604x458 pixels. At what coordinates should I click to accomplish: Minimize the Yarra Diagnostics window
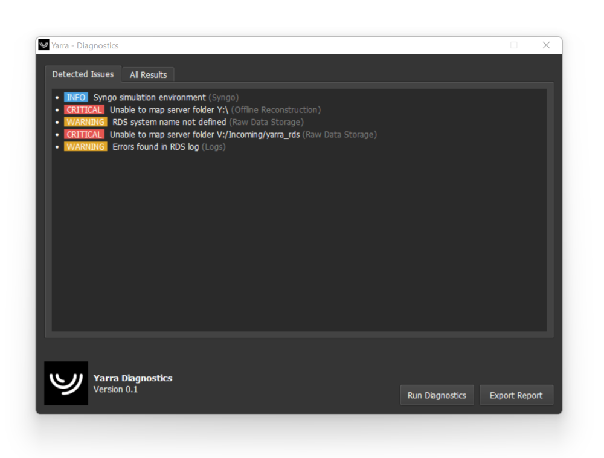point(482,45)
